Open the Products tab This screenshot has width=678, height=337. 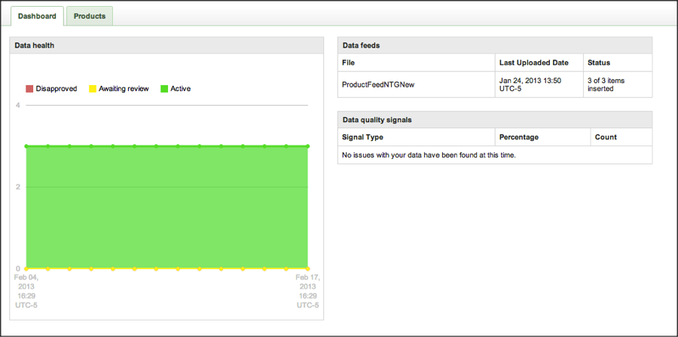[90, 16]
